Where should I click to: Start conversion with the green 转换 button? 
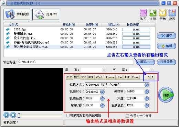[x=166, y=95]
